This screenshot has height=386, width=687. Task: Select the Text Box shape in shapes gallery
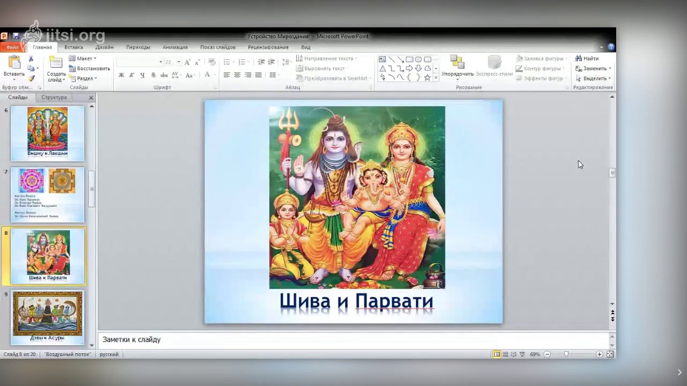coord(382,60)
